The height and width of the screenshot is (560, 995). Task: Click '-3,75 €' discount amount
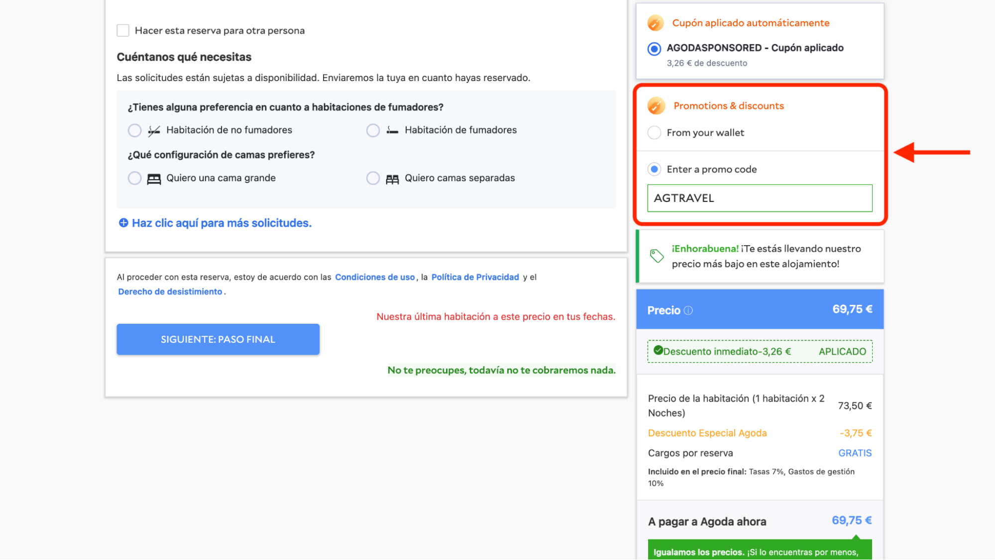click(855, 433)
